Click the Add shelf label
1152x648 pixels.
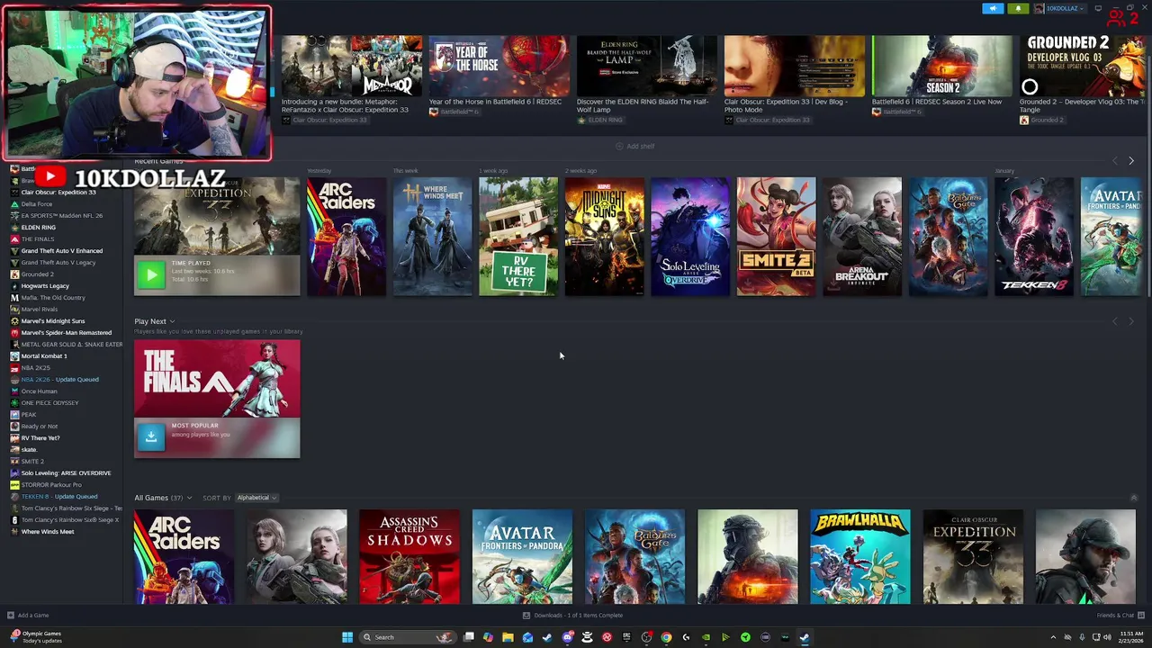pos(641,146)
